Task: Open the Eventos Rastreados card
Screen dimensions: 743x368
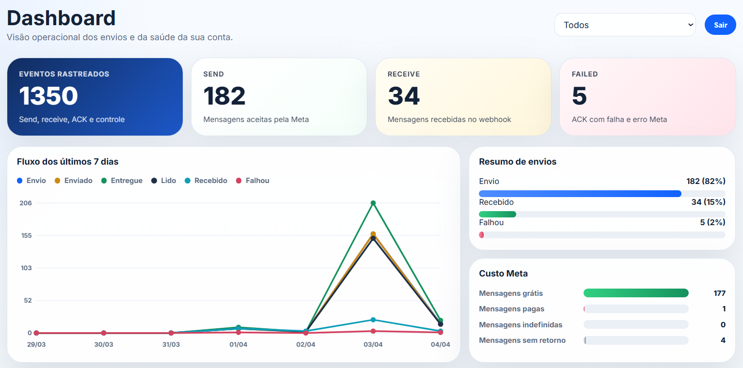Action: pos(95,96)
